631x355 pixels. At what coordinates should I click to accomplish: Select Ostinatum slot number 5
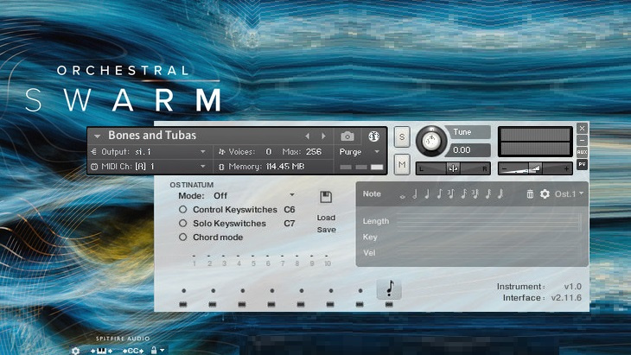click(x=253, y=263)
